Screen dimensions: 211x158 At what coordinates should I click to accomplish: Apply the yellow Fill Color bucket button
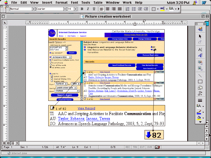[x=199, y=118]
